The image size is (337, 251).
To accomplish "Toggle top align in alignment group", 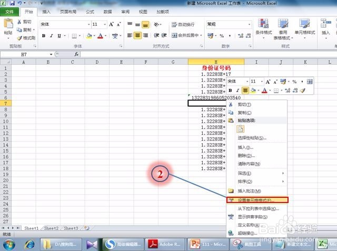I will pos(130,25).
